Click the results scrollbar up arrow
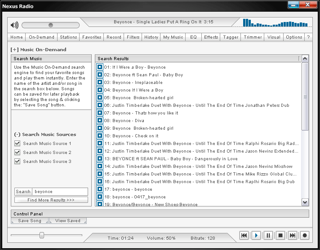Image resolution: width=320 pixels, height=250 pixels. (x=305, y=59)
